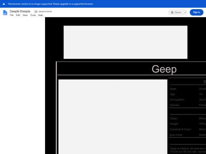Open the File menu
This screenshot has width=206, height=154.
click(12, 15)
